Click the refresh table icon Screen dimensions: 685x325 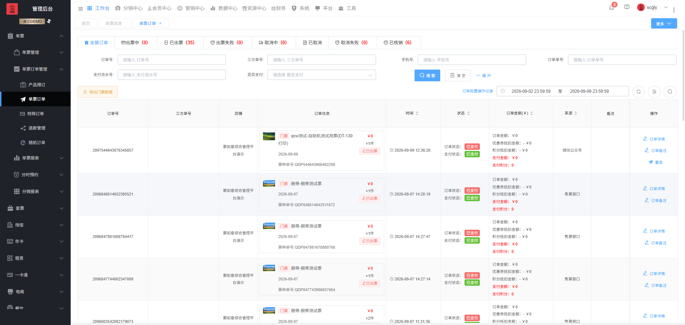pyautogui.click(x=639, y=92)
